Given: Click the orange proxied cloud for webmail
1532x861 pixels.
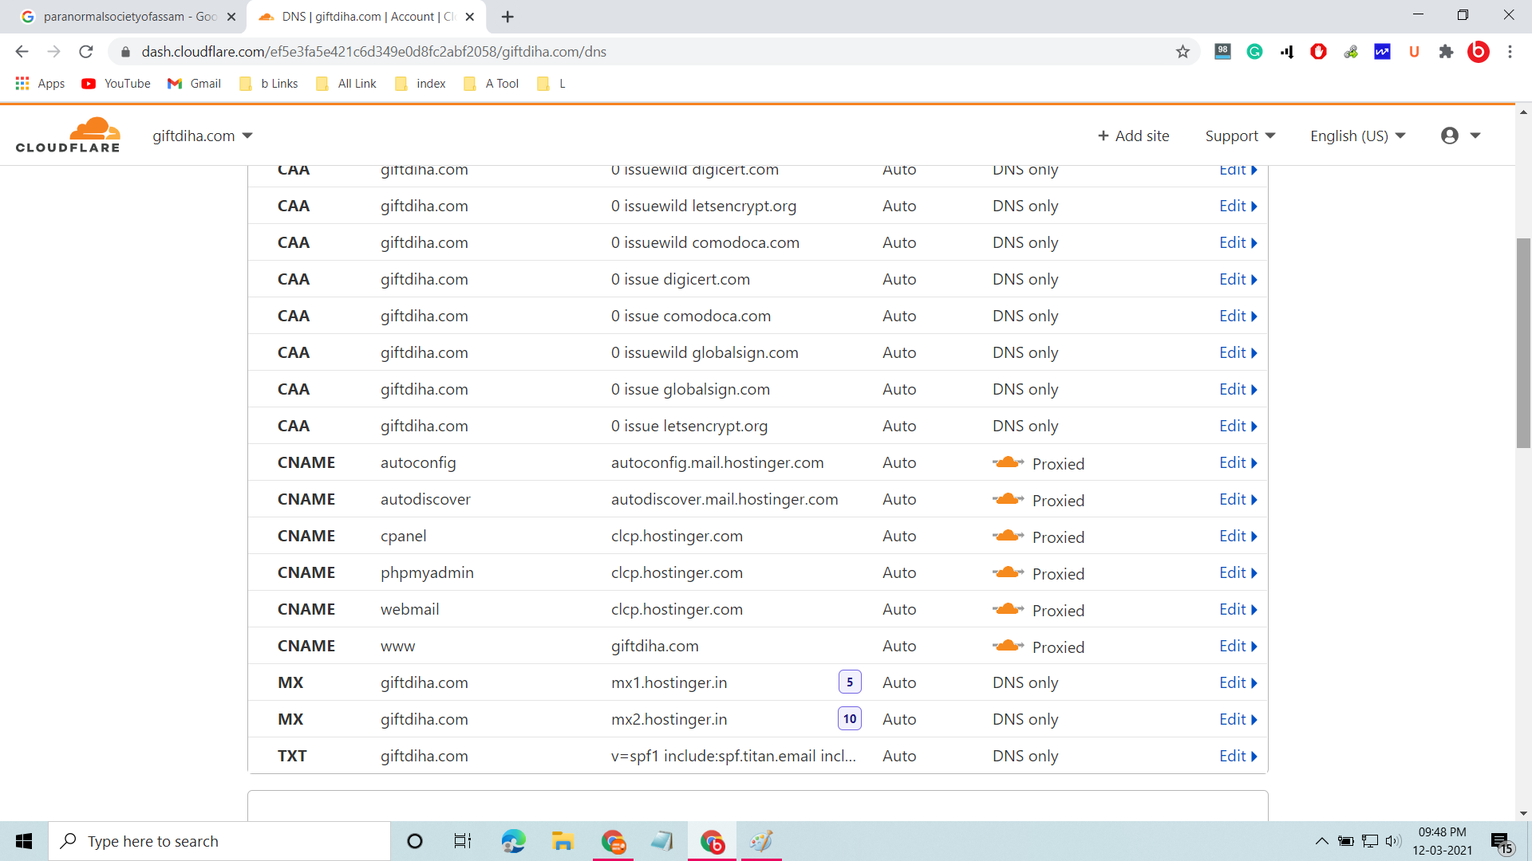Looking at the screenshot, I should tap(1009, 609).
